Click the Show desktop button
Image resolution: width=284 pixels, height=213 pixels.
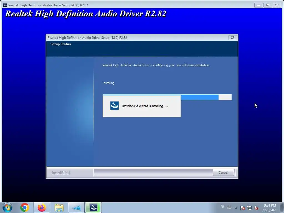tap(282, 207)
